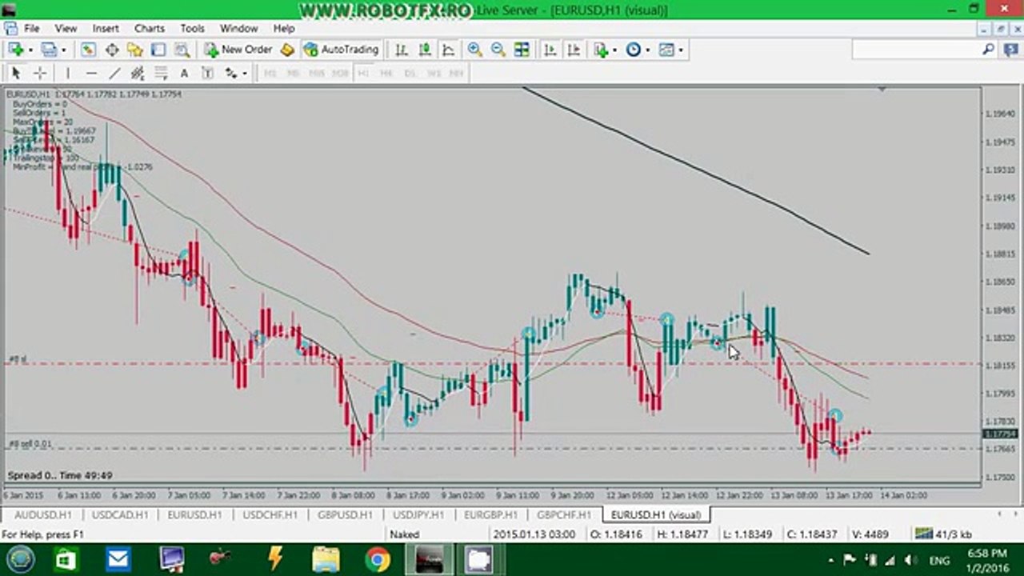Click the New Chart toolbar icon
Viewport: 1024px width, 576px height.
(15, 50)
